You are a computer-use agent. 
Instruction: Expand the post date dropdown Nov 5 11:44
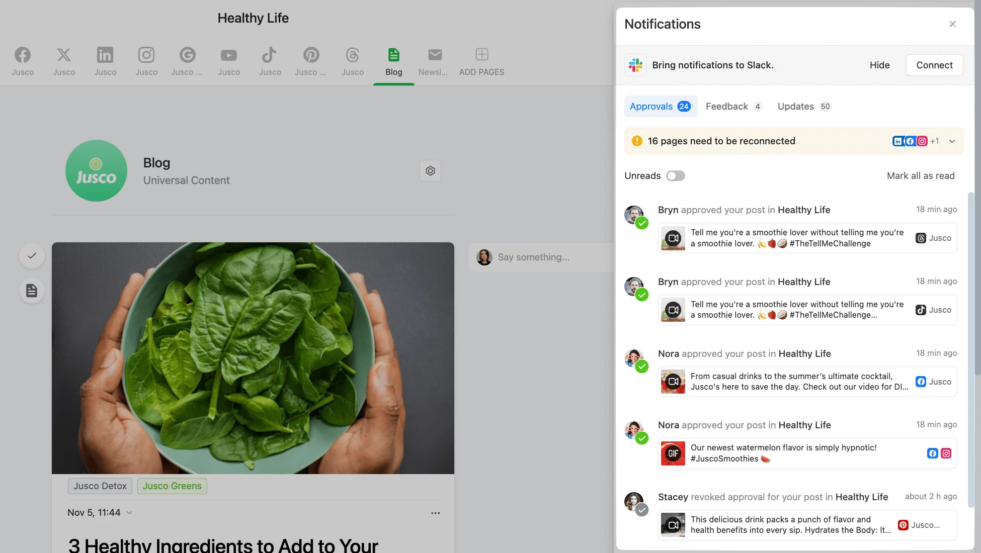point(129,513)
